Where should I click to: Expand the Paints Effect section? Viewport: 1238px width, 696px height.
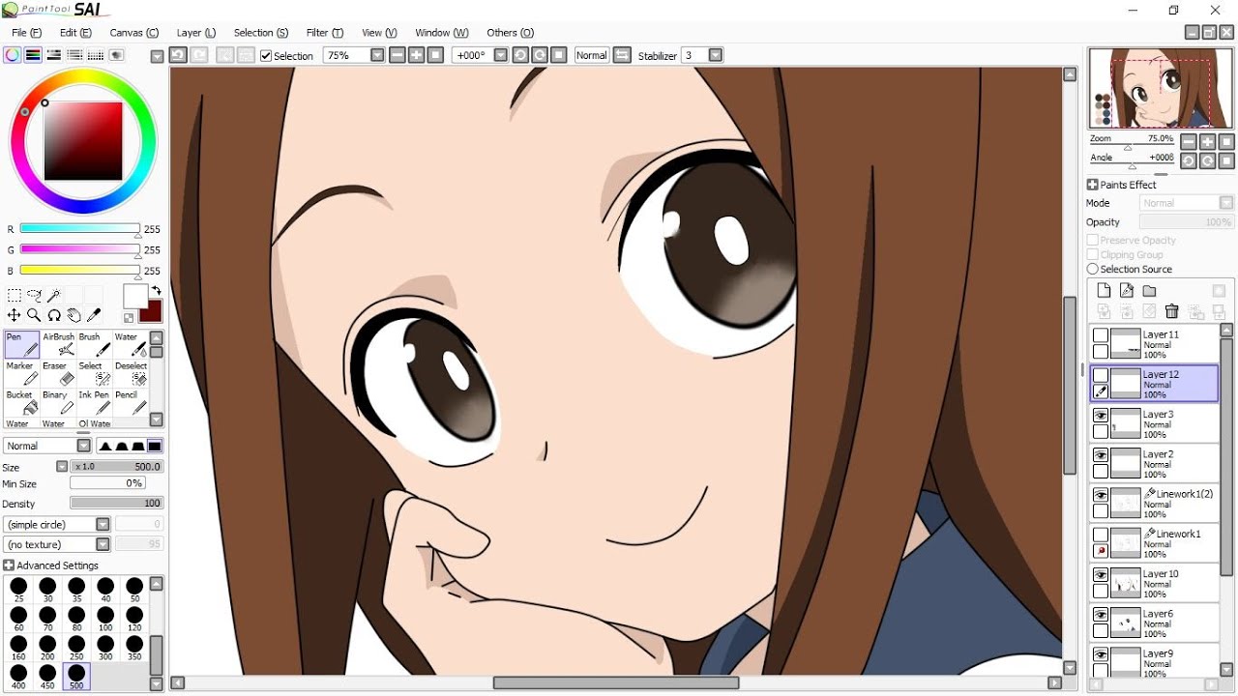coord(1093,185)
